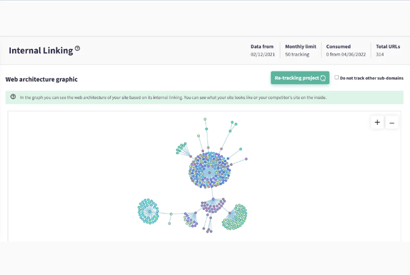Screen dimensions: 410x275
Task: Select center node of teal circular cluster
Action: coord(149,211)
